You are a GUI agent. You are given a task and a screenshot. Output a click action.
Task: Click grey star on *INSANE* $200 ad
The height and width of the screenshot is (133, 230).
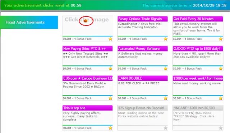click(x=221, y=128)
